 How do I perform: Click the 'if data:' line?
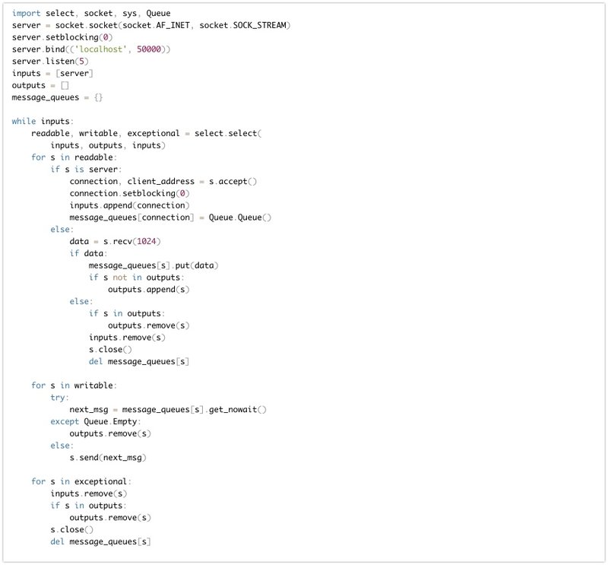coord(88,254)
